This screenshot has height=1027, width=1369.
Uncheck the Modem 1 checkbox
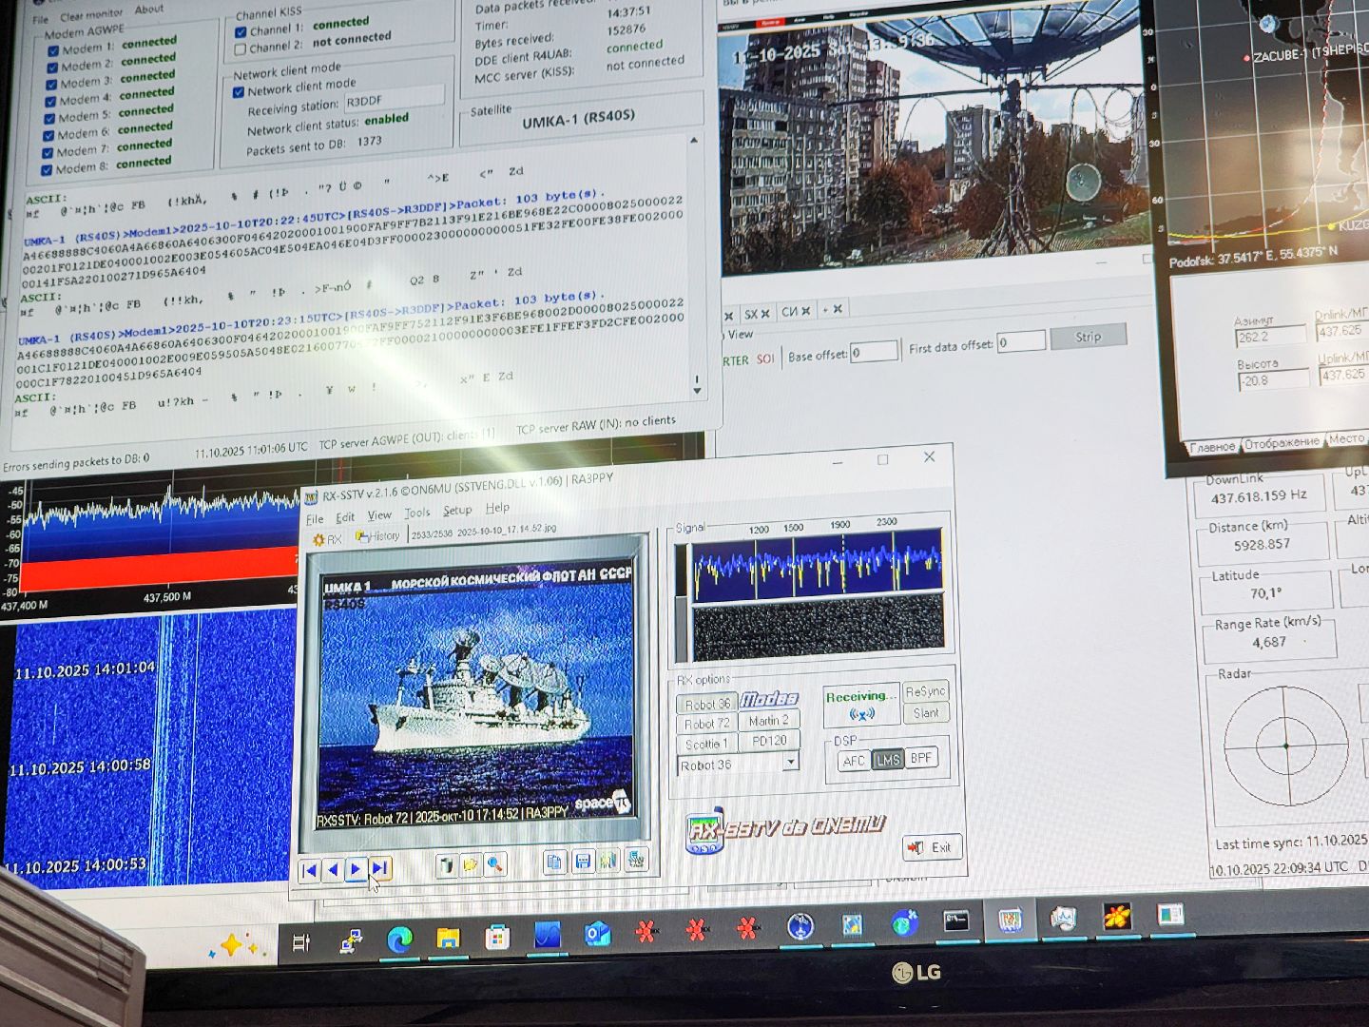pyautogui.click(x=52, y=50)
